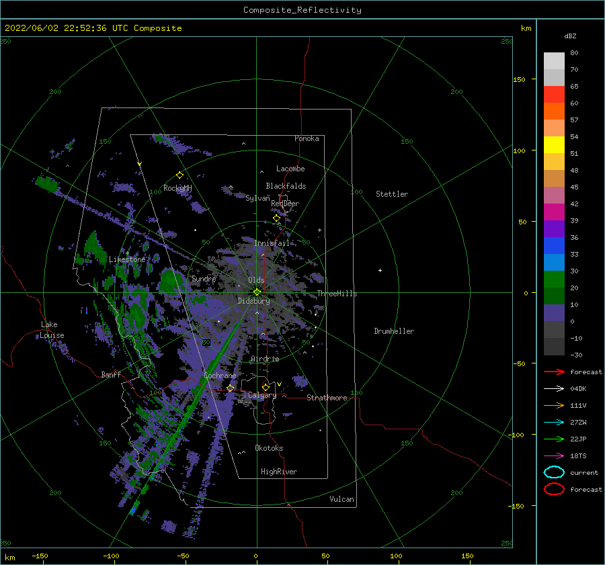605x565 pixels.
Task: Select the magenta 18TS arrow legend icon
Action: click(x=554, y=456)
